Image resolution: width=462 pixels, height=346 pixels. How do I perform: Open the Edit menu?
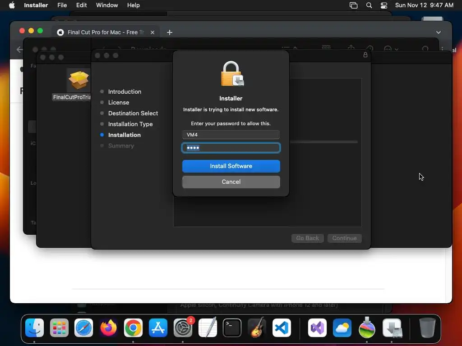(x=81, y=5)
